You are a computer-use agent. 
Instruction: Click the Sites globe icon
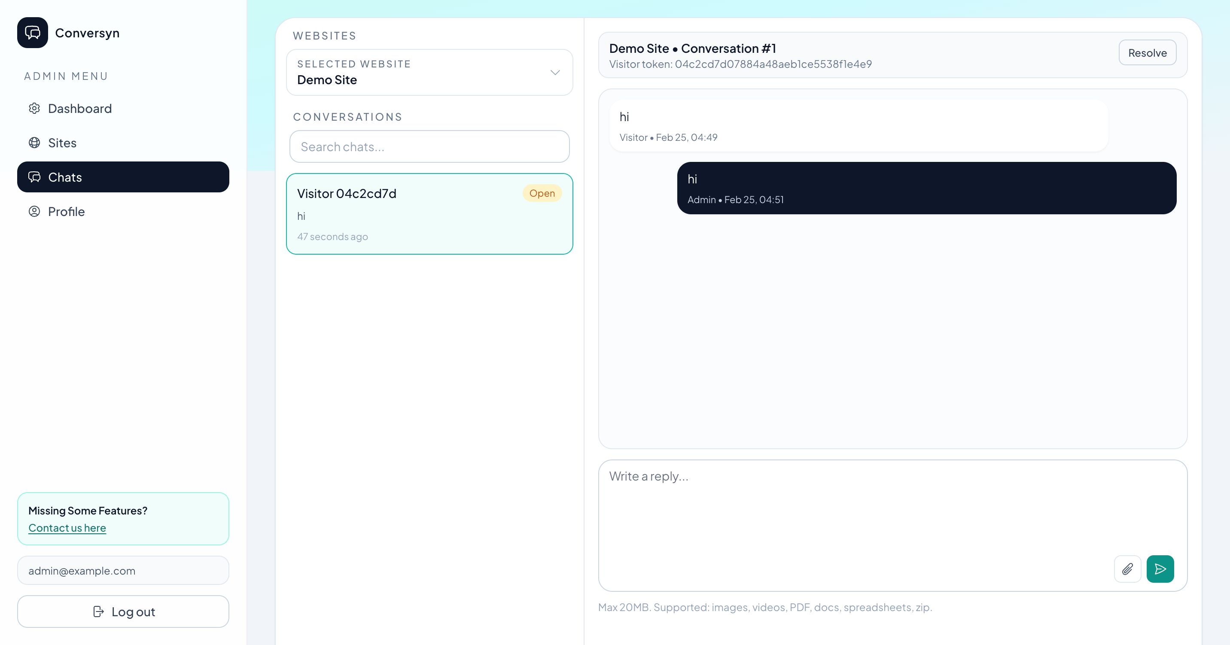(34, 143)
